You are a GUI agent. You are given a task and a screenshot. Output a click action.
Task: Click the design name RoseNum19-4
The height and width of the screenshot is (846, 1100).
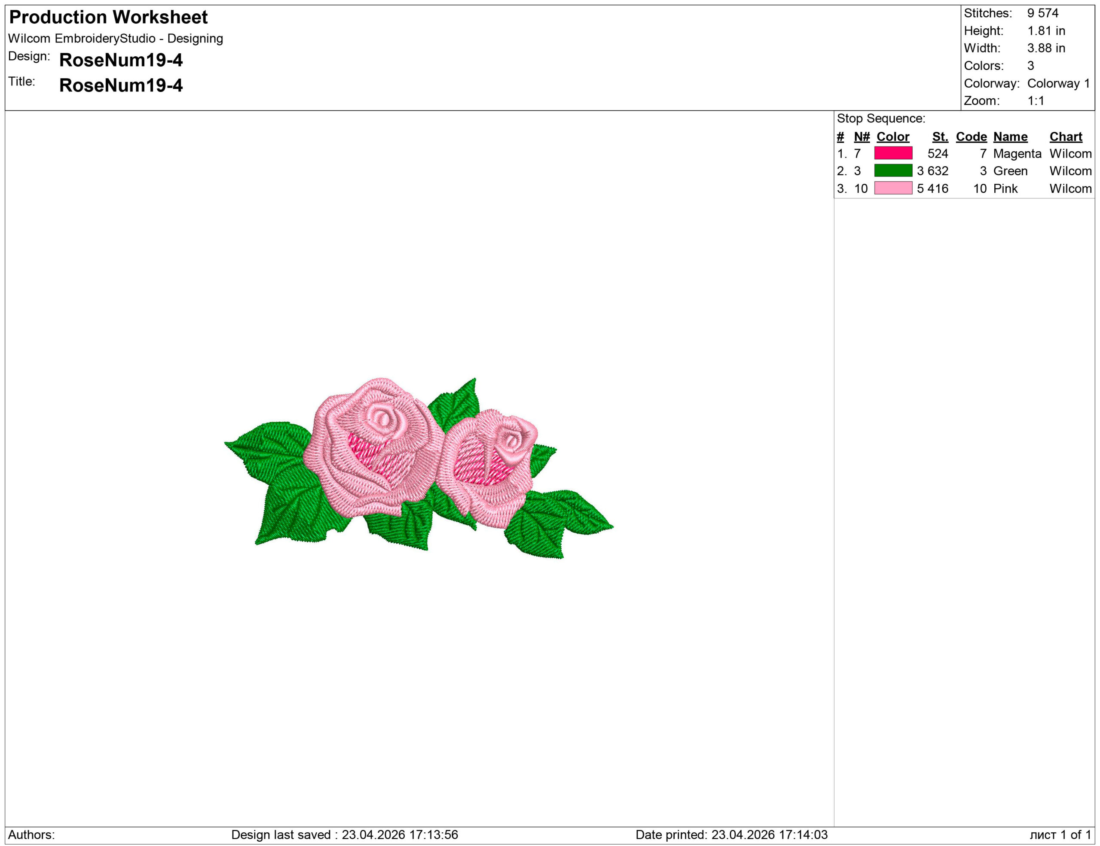pyautogui.click(x=121, y=60)
